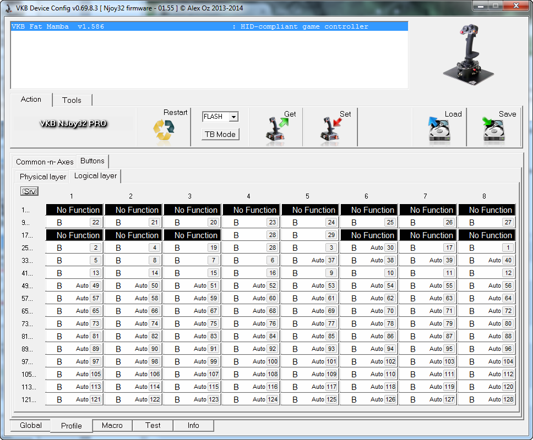Click the B cell with Auto 87
The image size is (533, 440).
[428, 336]
